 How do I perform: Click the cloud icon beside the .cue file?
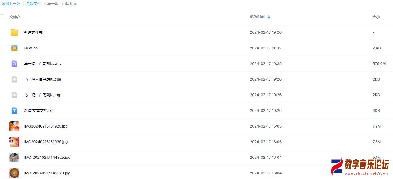14,79
